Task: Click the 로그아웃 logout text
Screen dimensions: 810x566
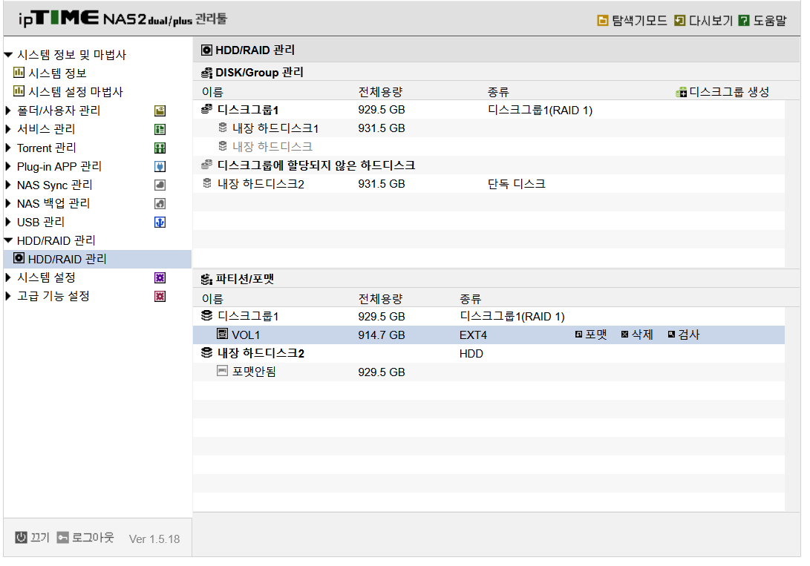Action: tap(93, 538)
